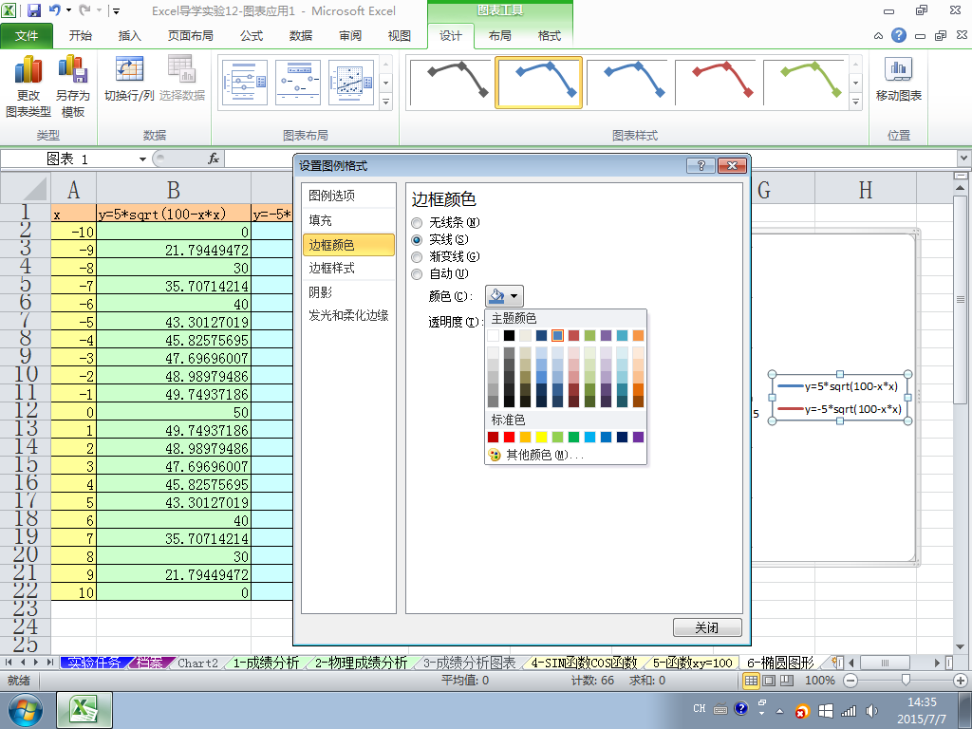Select No Line radio button (无线条)
The width and height of the screenshot is (972, 729).
click(x=418, y=222)
